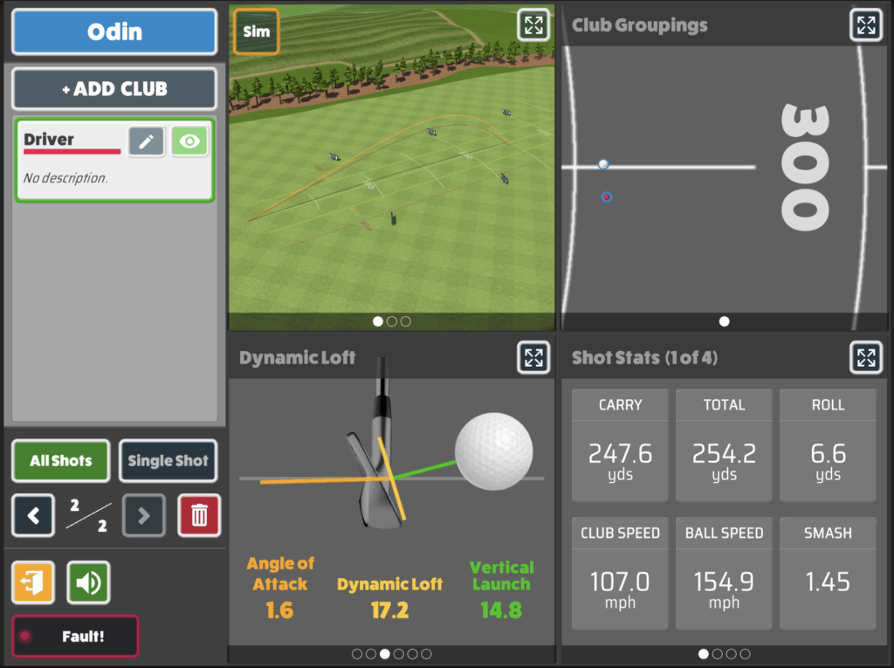Click the Odin profile button
894x668 pixels.
pos(114,31)
